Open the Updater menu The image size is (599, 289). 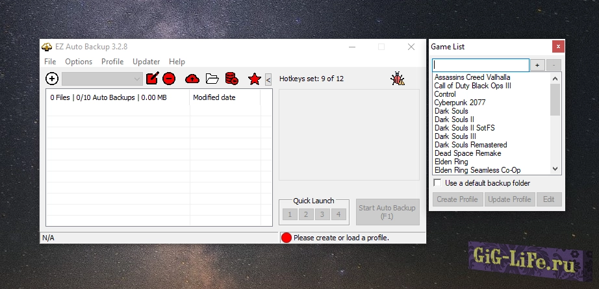pyautogui.click(x=146, y=62)
